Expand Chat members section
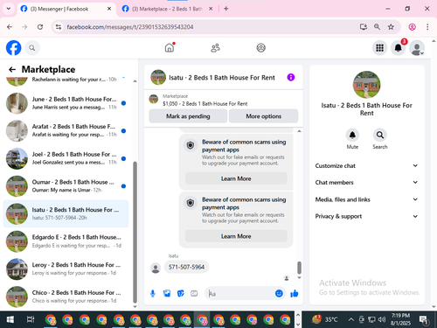437x328 pixels. tap(366, 182)
